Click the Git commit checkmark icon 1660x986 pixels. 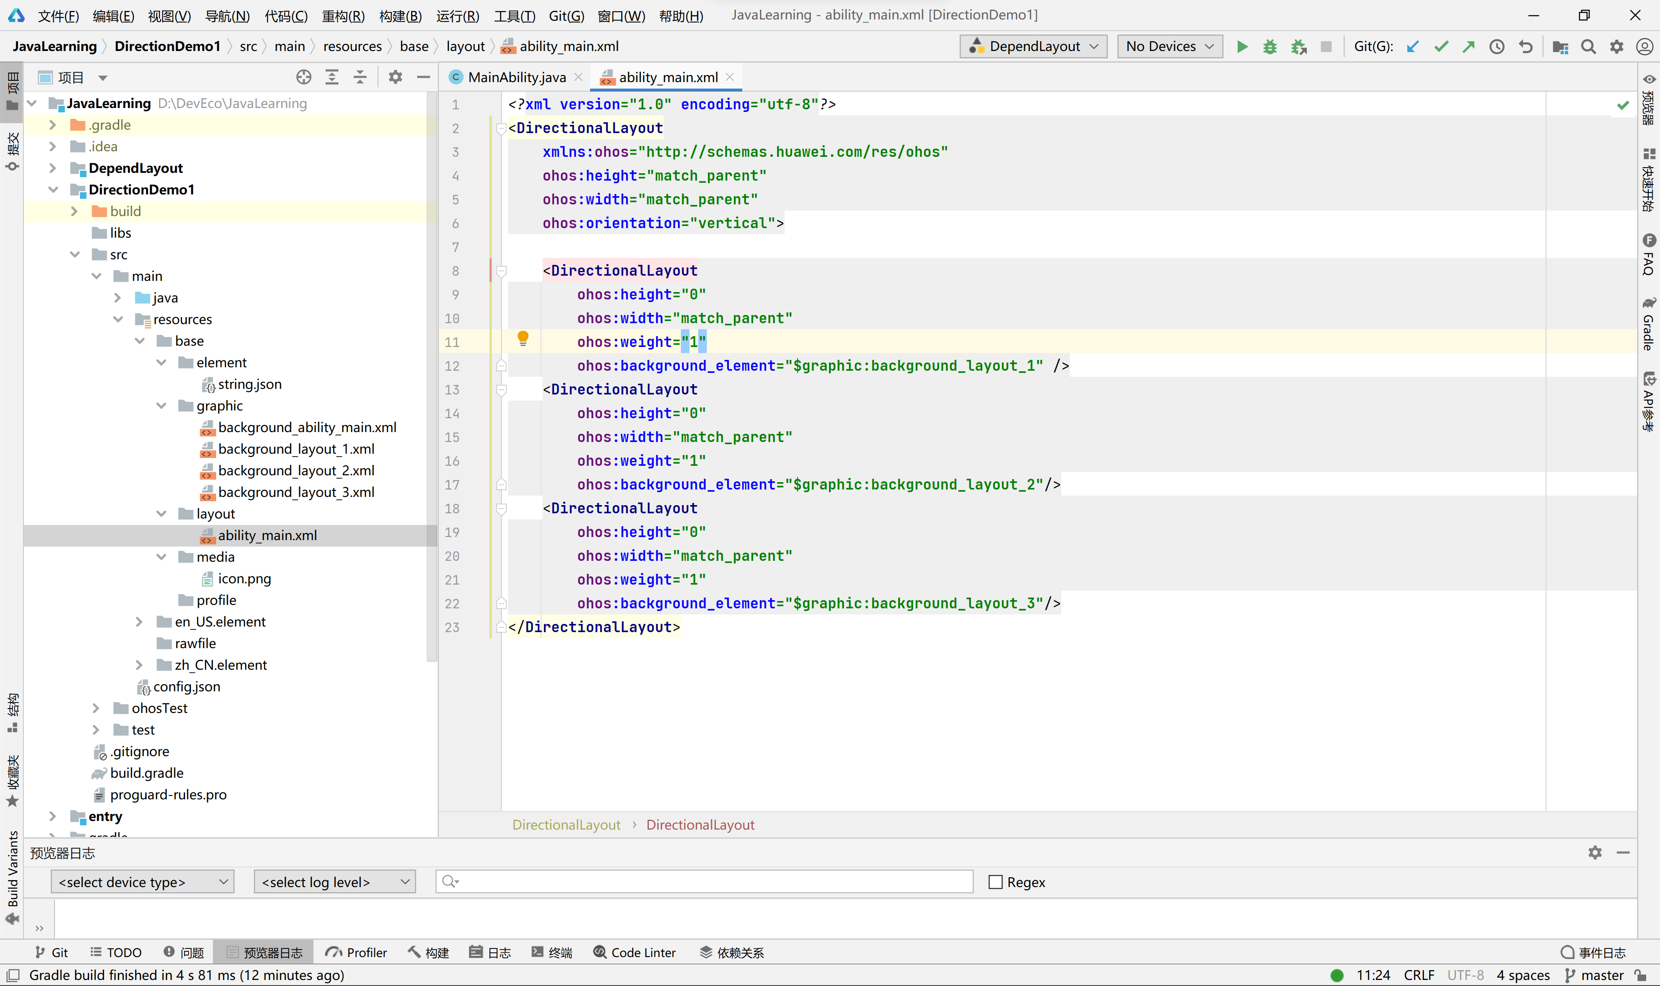tap(1441, 47)
